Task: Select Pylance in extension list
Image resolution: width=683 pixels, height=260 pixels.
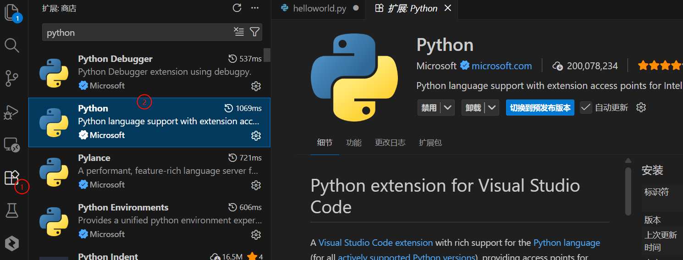Action: click(149, 172)
